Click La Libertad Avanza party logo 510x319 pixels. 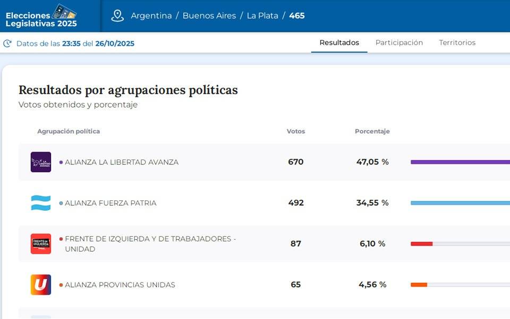tap(41, 162)
